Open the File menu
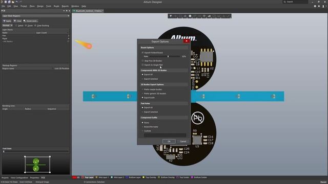This screenshot has height=184, width=328. coord(3,6)
